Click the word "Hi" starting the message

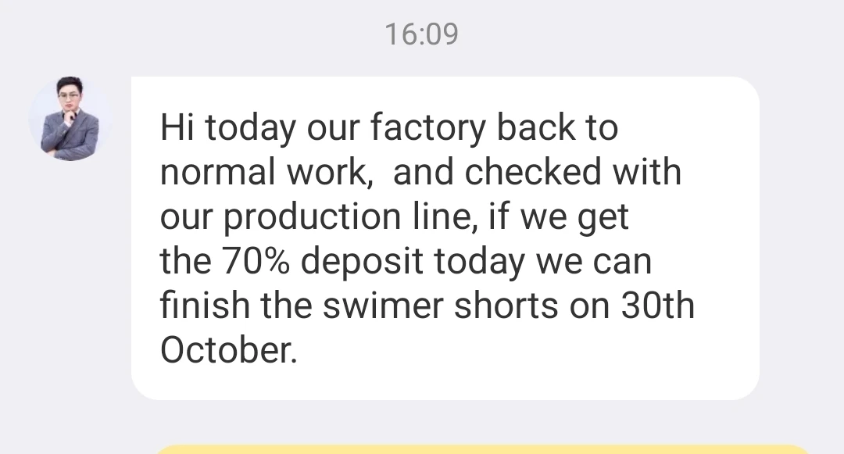pyautogui.click(x=177, y=127)
